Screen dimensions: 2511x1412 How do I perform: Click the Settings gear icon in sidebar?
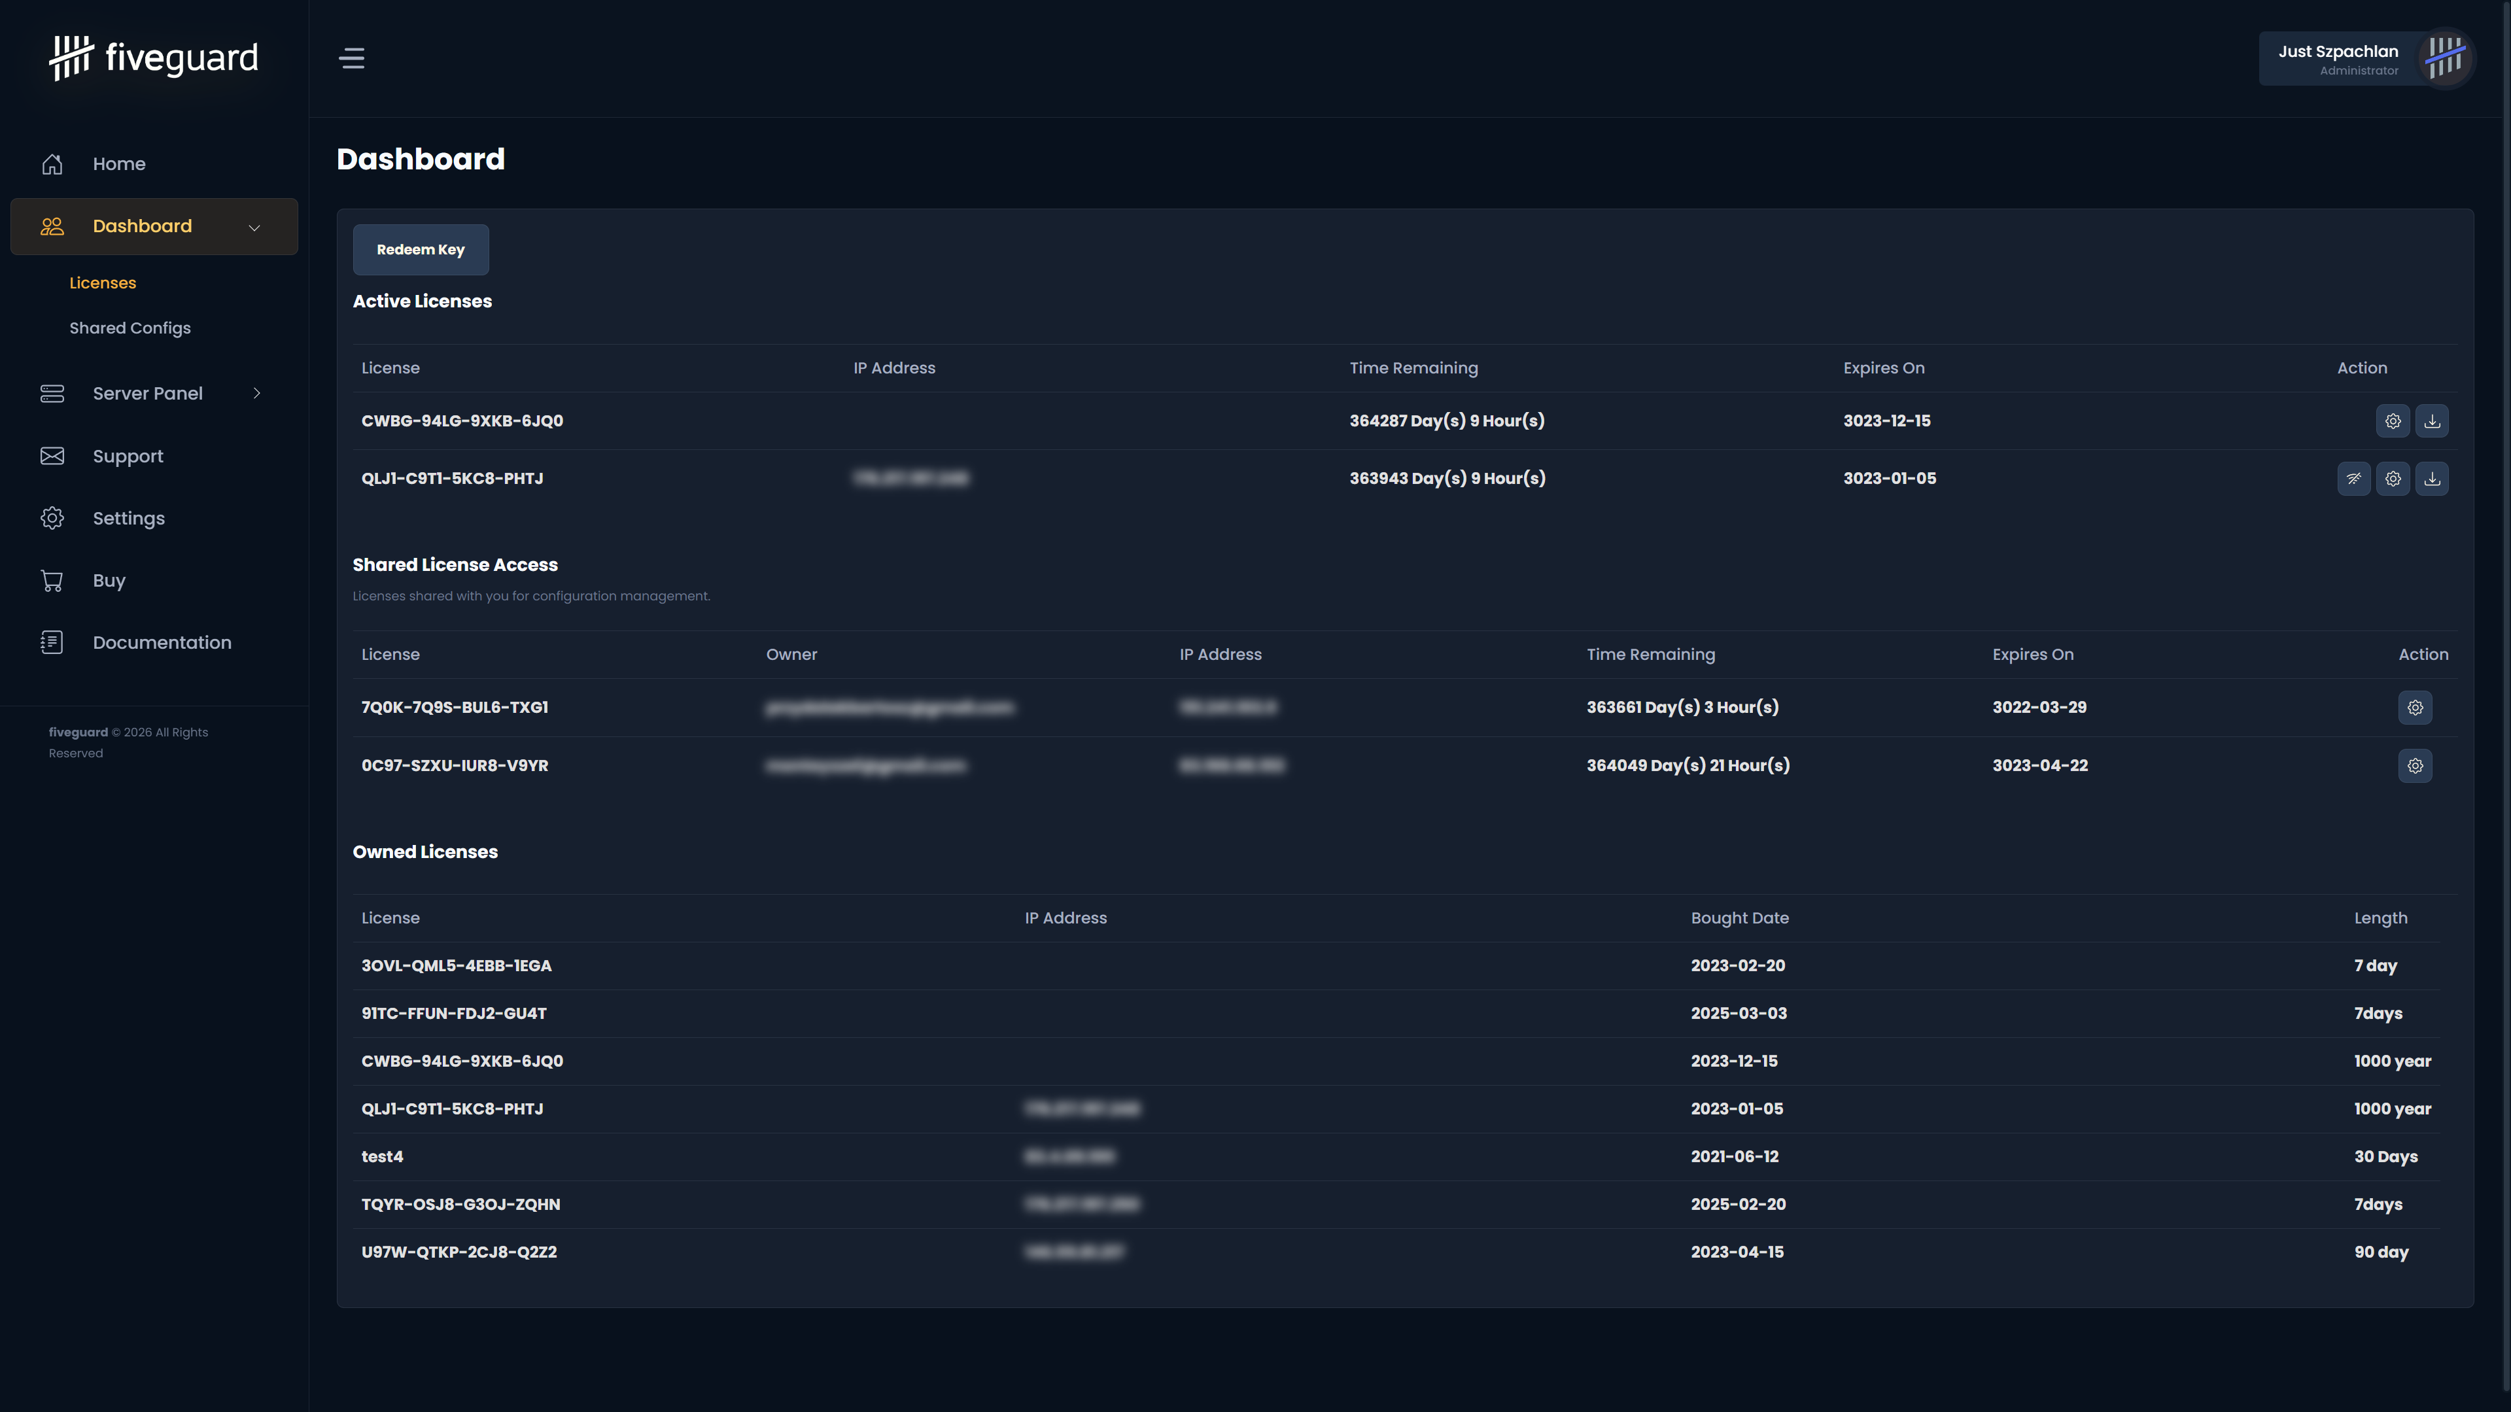[x=52, y=519]
